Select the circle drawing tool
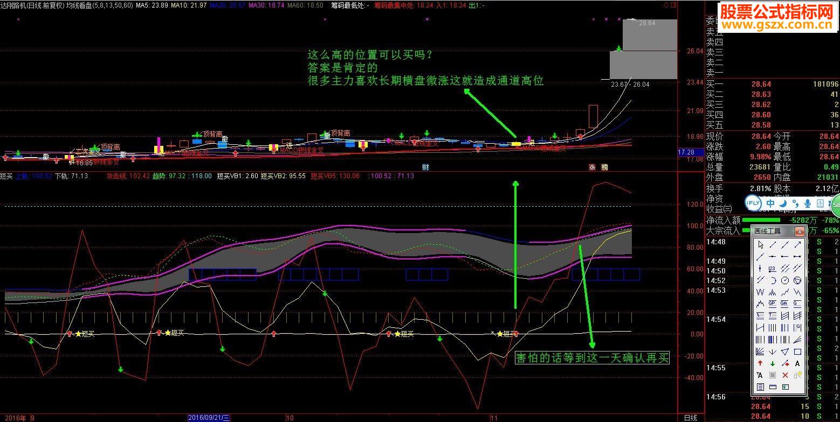Image resolution: width=840 pixels, height=422 pixels. [785, 280]
